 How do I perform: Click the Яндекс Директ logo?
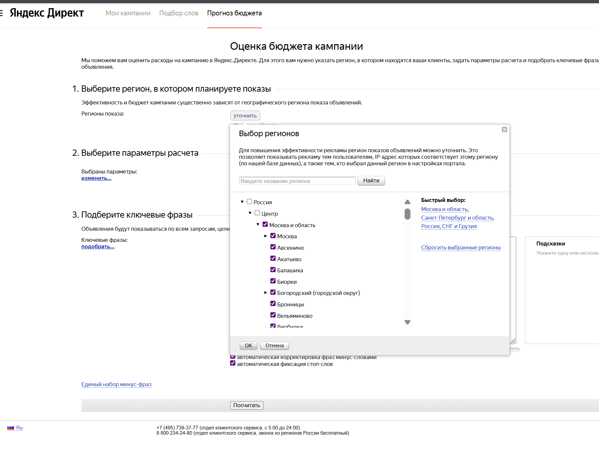[x=47, y=13]
